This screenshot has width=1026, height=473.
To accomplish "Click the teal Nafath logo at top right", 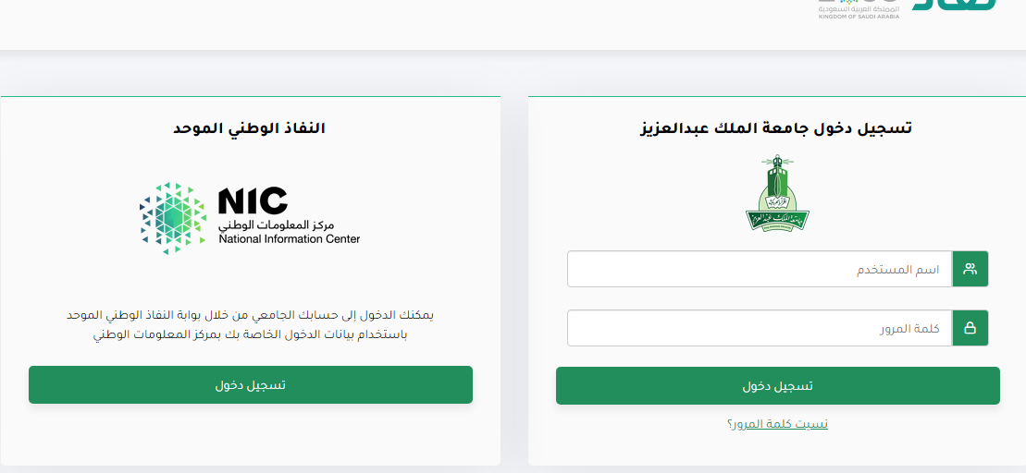I will (954, 5).
